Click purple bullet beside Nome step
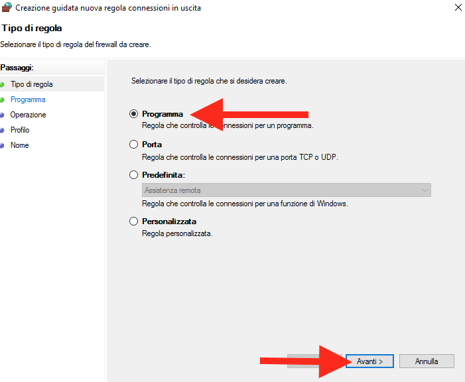The height and width of the screenshot is (382, 465). tap(2, 146)
